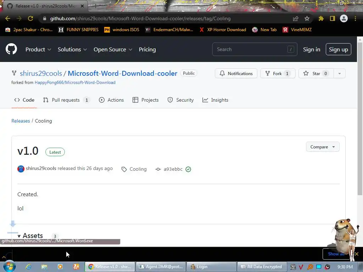Switch to the Code tab
Image resolution: width=363 pixels, height=272 pixels.
click(x=24, y=100)
